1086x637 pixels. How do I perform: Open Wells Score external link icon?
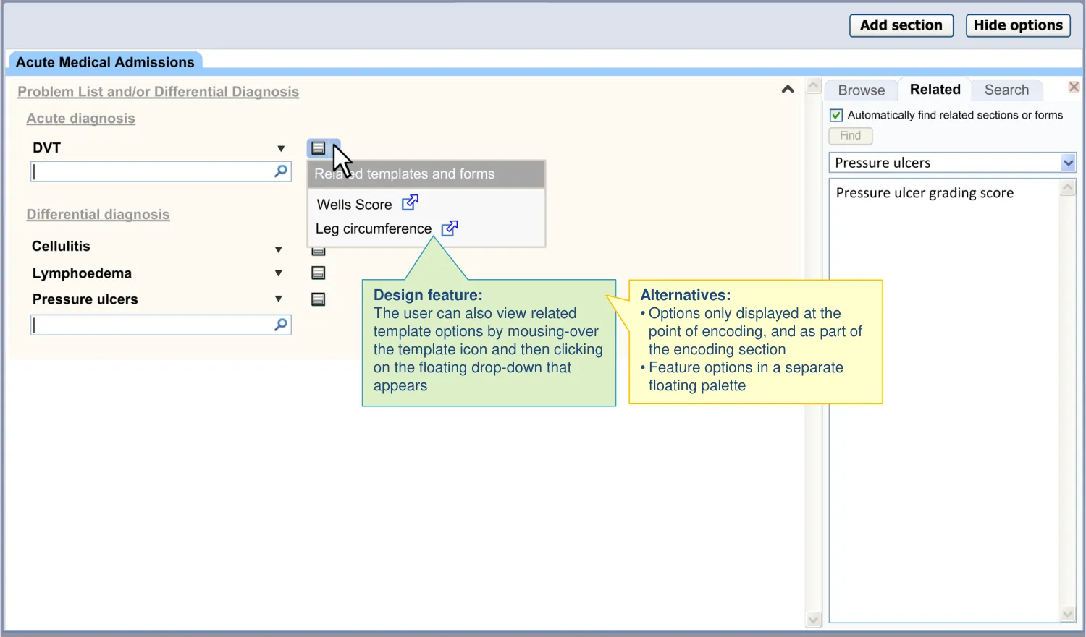410,203
